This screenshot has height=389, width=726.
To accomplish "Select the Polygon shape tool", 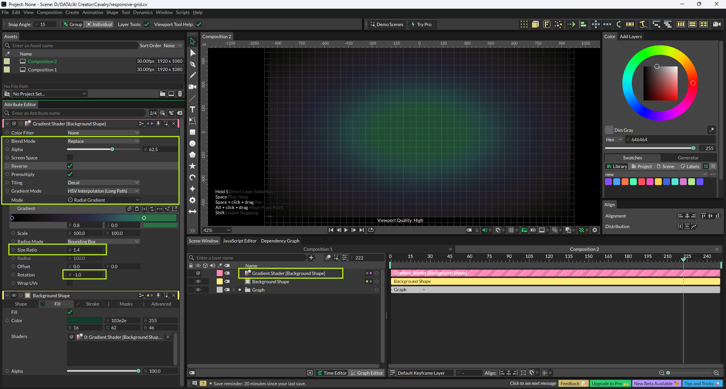I will pyautogui.click(x=192, y=155).
